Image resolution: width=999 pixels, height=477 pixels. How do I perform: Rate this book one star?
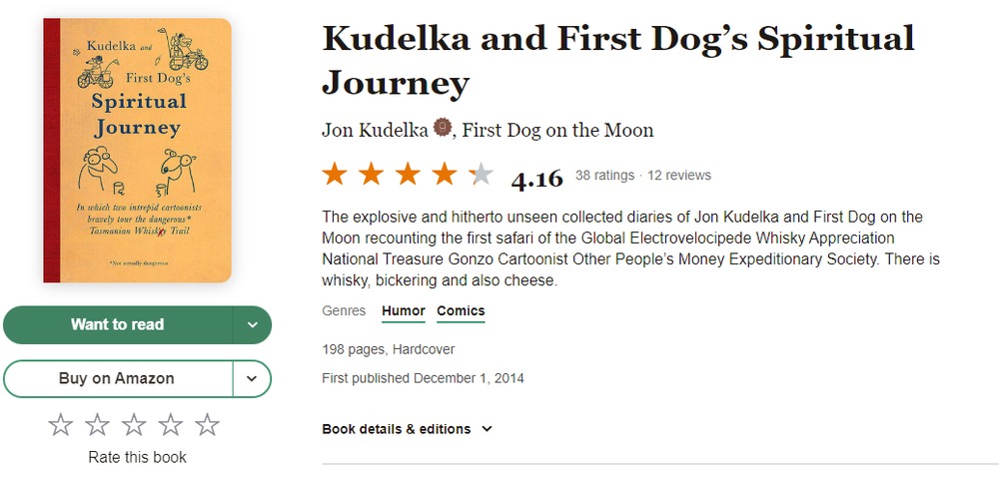tap(61, 425)
